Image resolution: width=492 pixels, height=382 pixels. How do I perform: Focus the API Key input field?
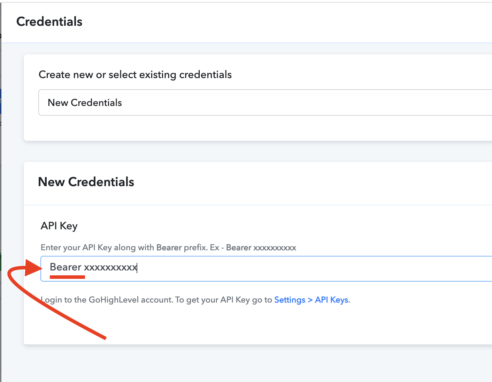(266, 268)
